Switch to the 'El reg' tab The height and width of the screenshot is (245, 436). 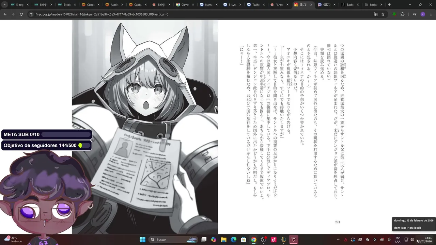point(20,5)
